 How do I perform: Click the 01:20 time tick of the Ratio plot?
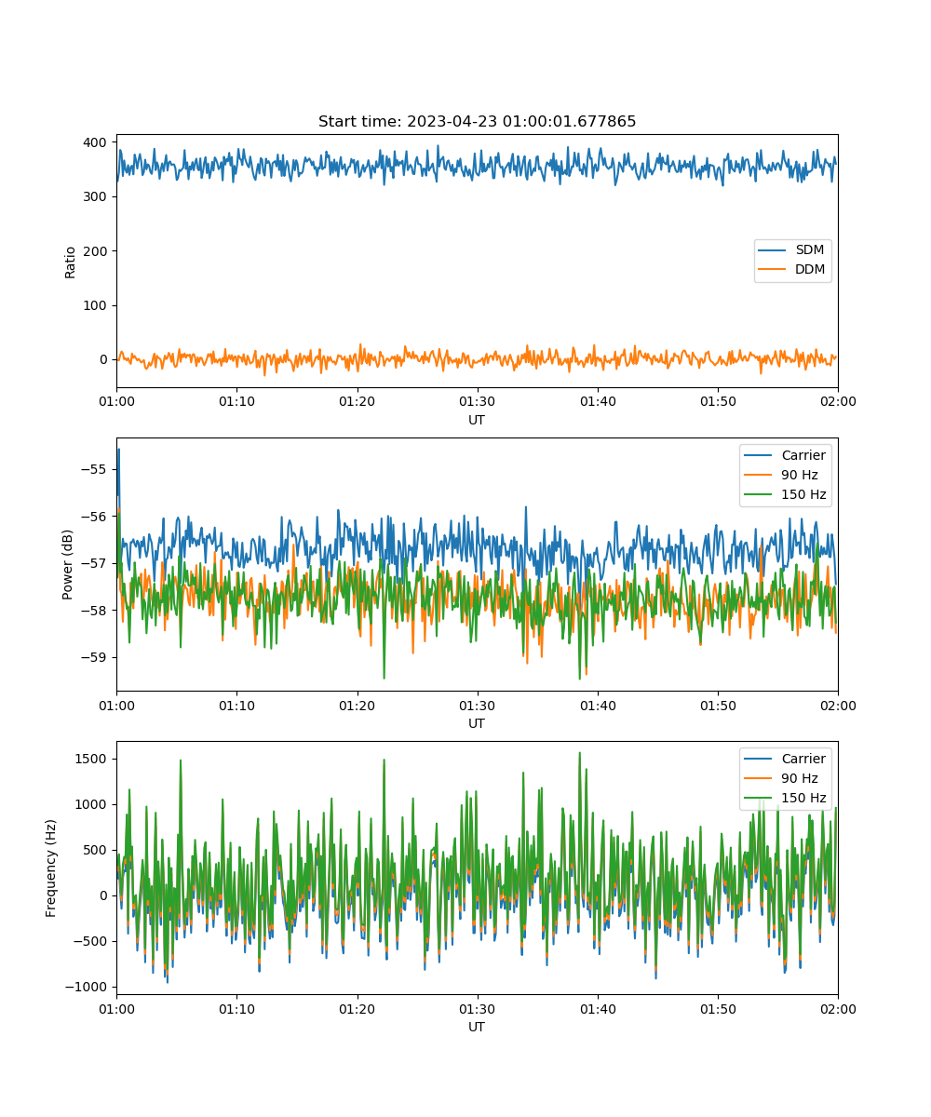click(357, 401)
